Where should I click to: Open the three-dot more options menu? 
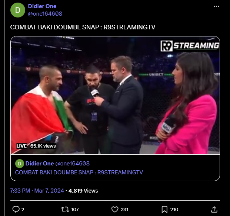point(216,6)
